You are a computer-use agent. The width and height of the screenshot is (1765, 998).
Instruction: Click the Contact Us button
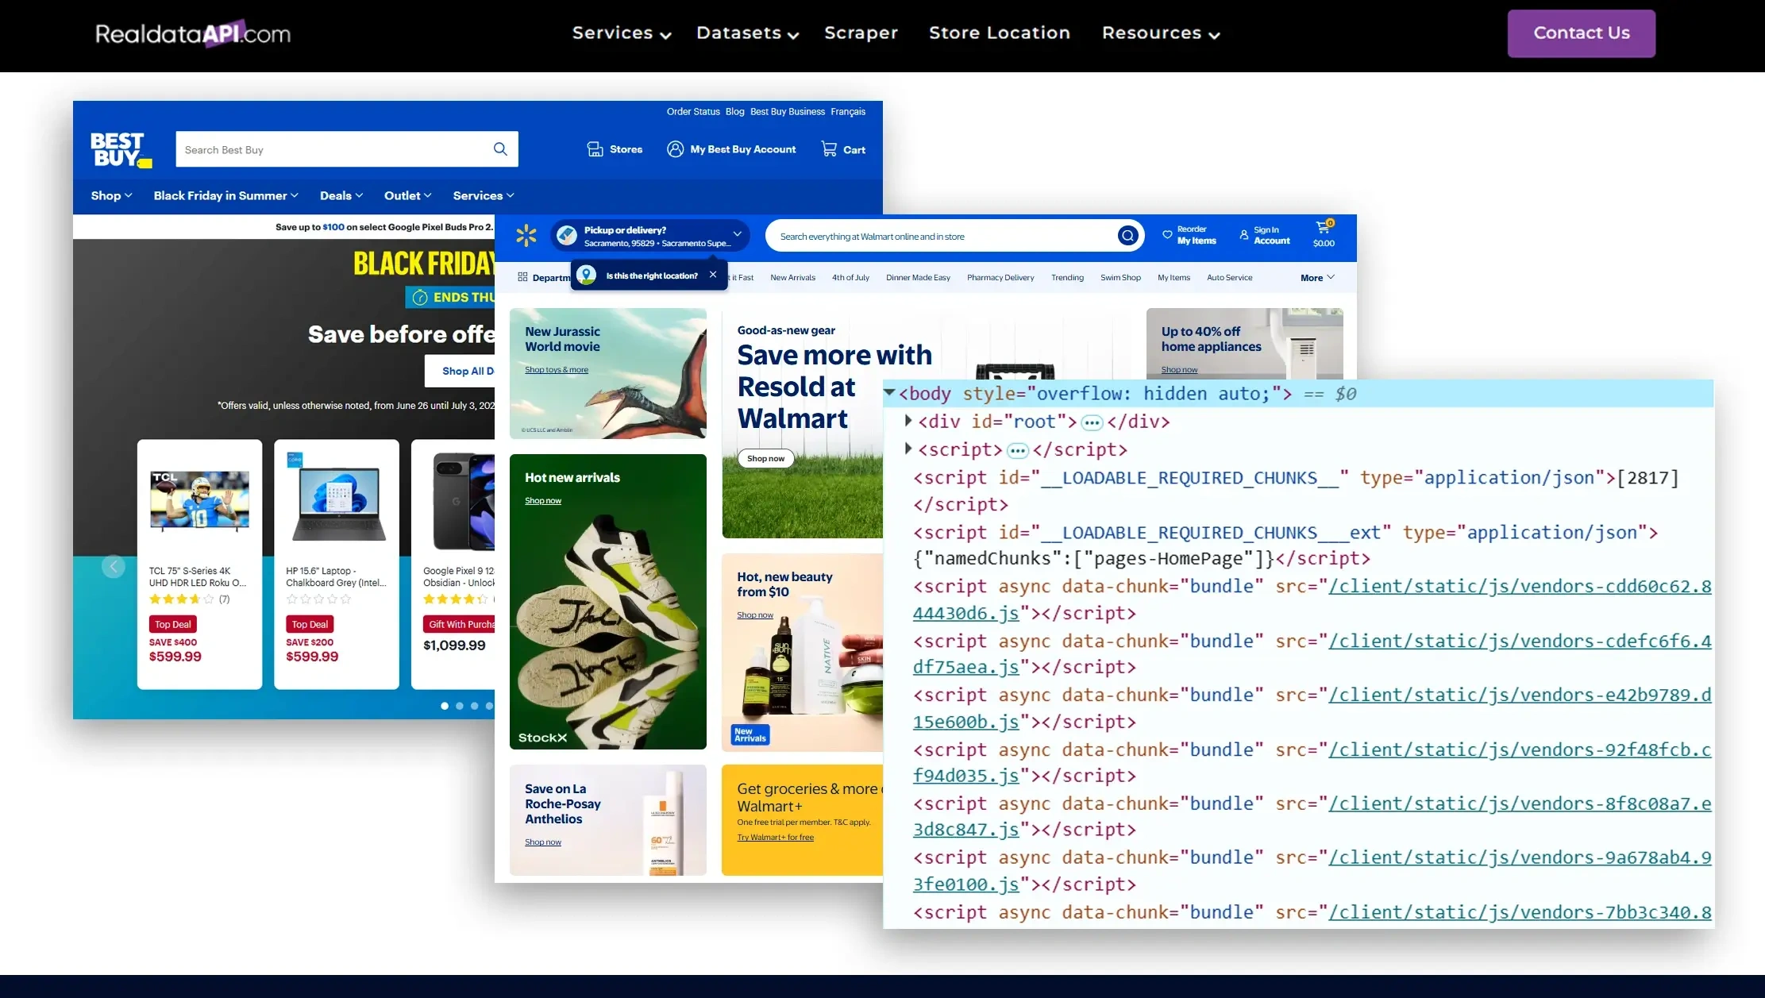pos(1580,33)
